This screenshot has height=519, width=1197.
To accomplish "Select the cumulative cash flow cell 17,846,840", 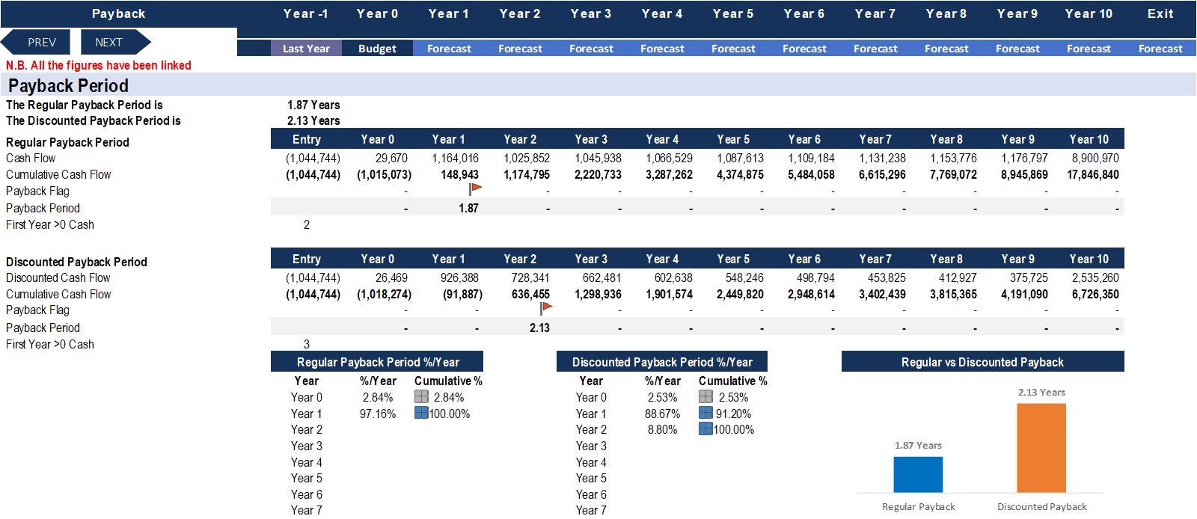I will pyautogui.click(x=1092, y=174).
